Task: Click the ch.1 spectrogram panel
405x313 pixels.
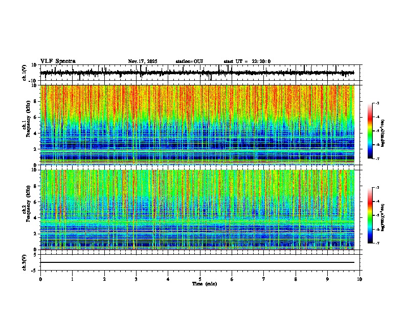Action: pos(197,125)
